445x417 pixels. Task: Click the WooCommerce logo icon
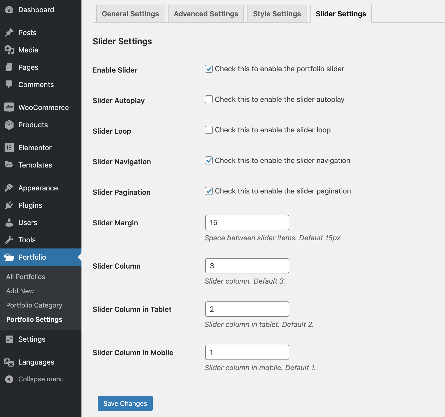[x=9, y=107]
